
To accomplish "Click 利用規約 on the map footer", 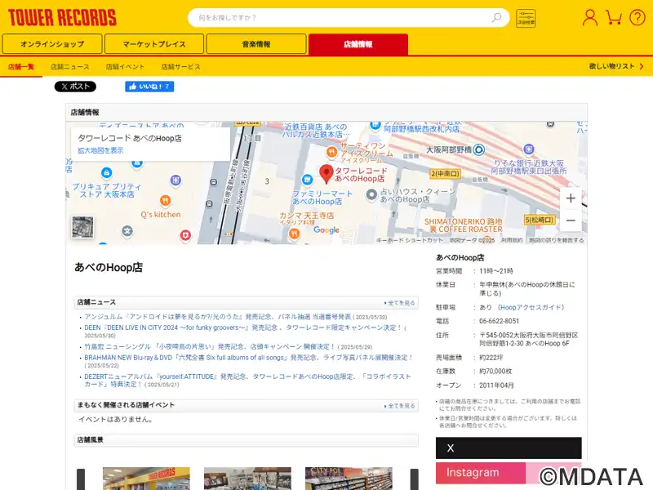I will click(x=512, y=240).
